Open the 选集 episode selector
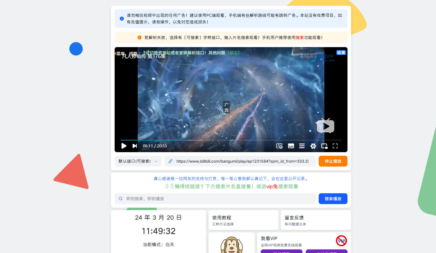The image size is (436, 253). point(341,52)
